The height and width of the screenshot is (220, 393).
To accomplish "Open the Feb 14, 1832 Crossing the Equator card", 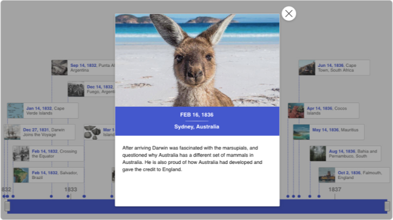I will [49, 154].
